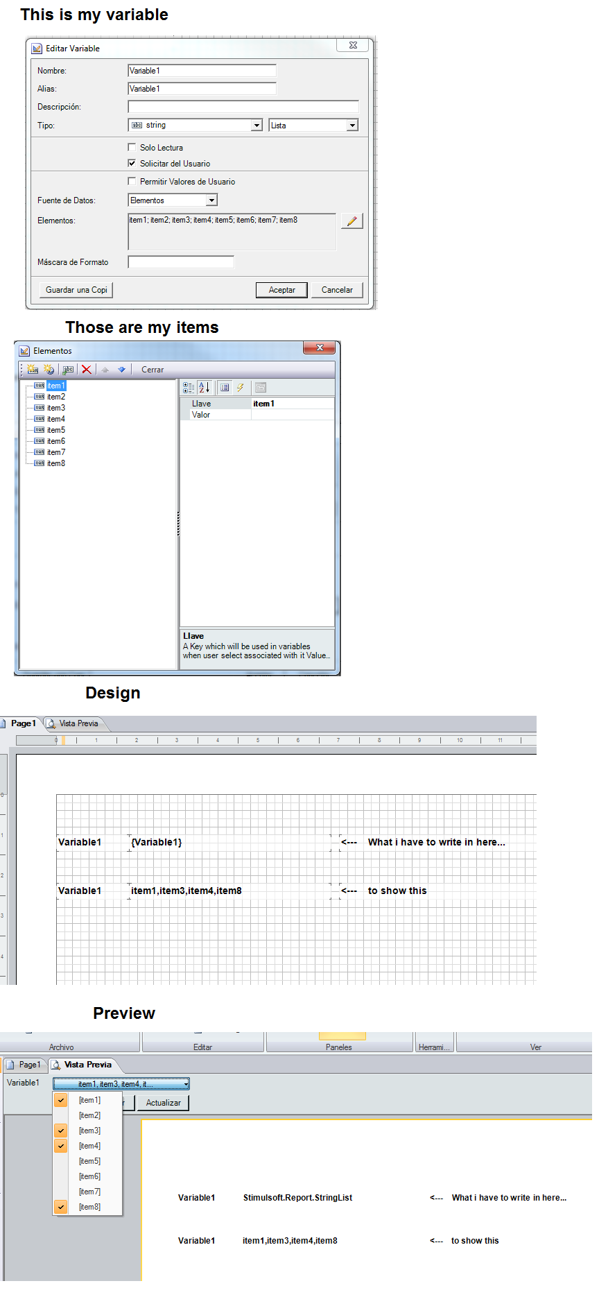Image resolution: width=599 pixels, height=1297 pixels.
Task: Click the Alias input field
Action: pos(202,89)
